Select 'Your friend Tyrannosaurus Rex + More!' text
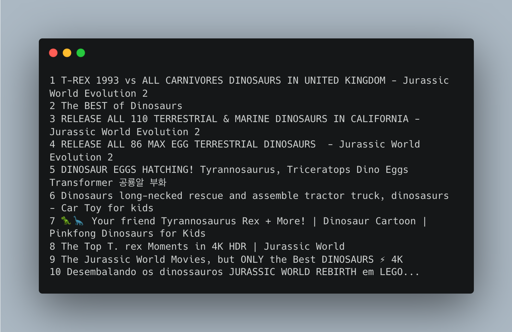Viewport: 512px width, 332px height. pos(198,221)
